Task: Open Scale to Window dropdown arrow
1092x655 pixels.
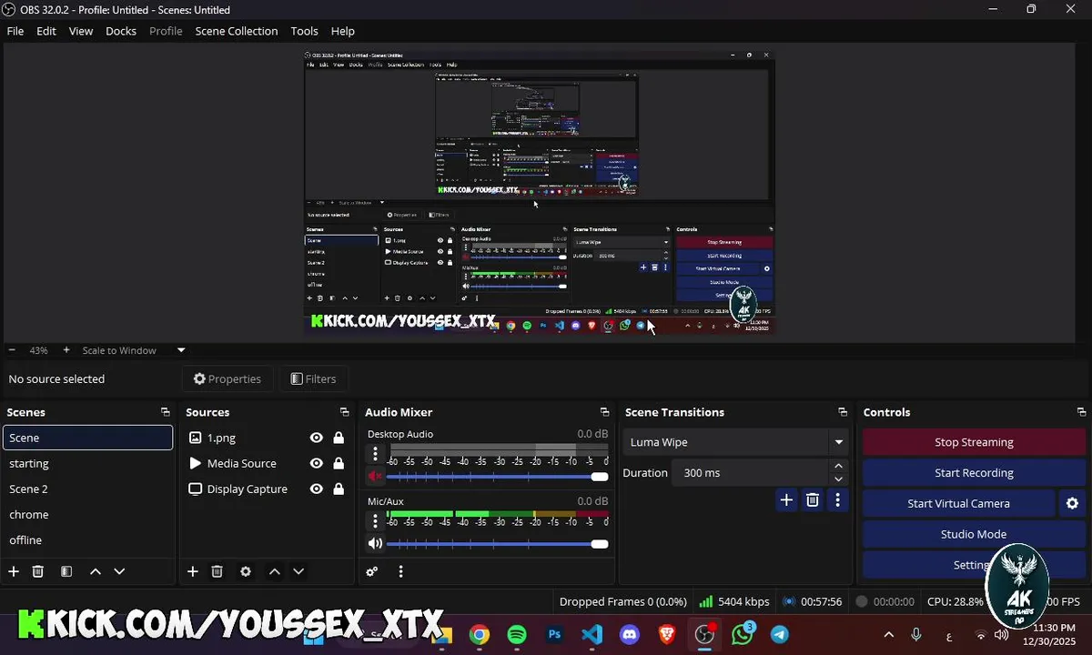Action: pyautogui.click(x=181, y=350)
